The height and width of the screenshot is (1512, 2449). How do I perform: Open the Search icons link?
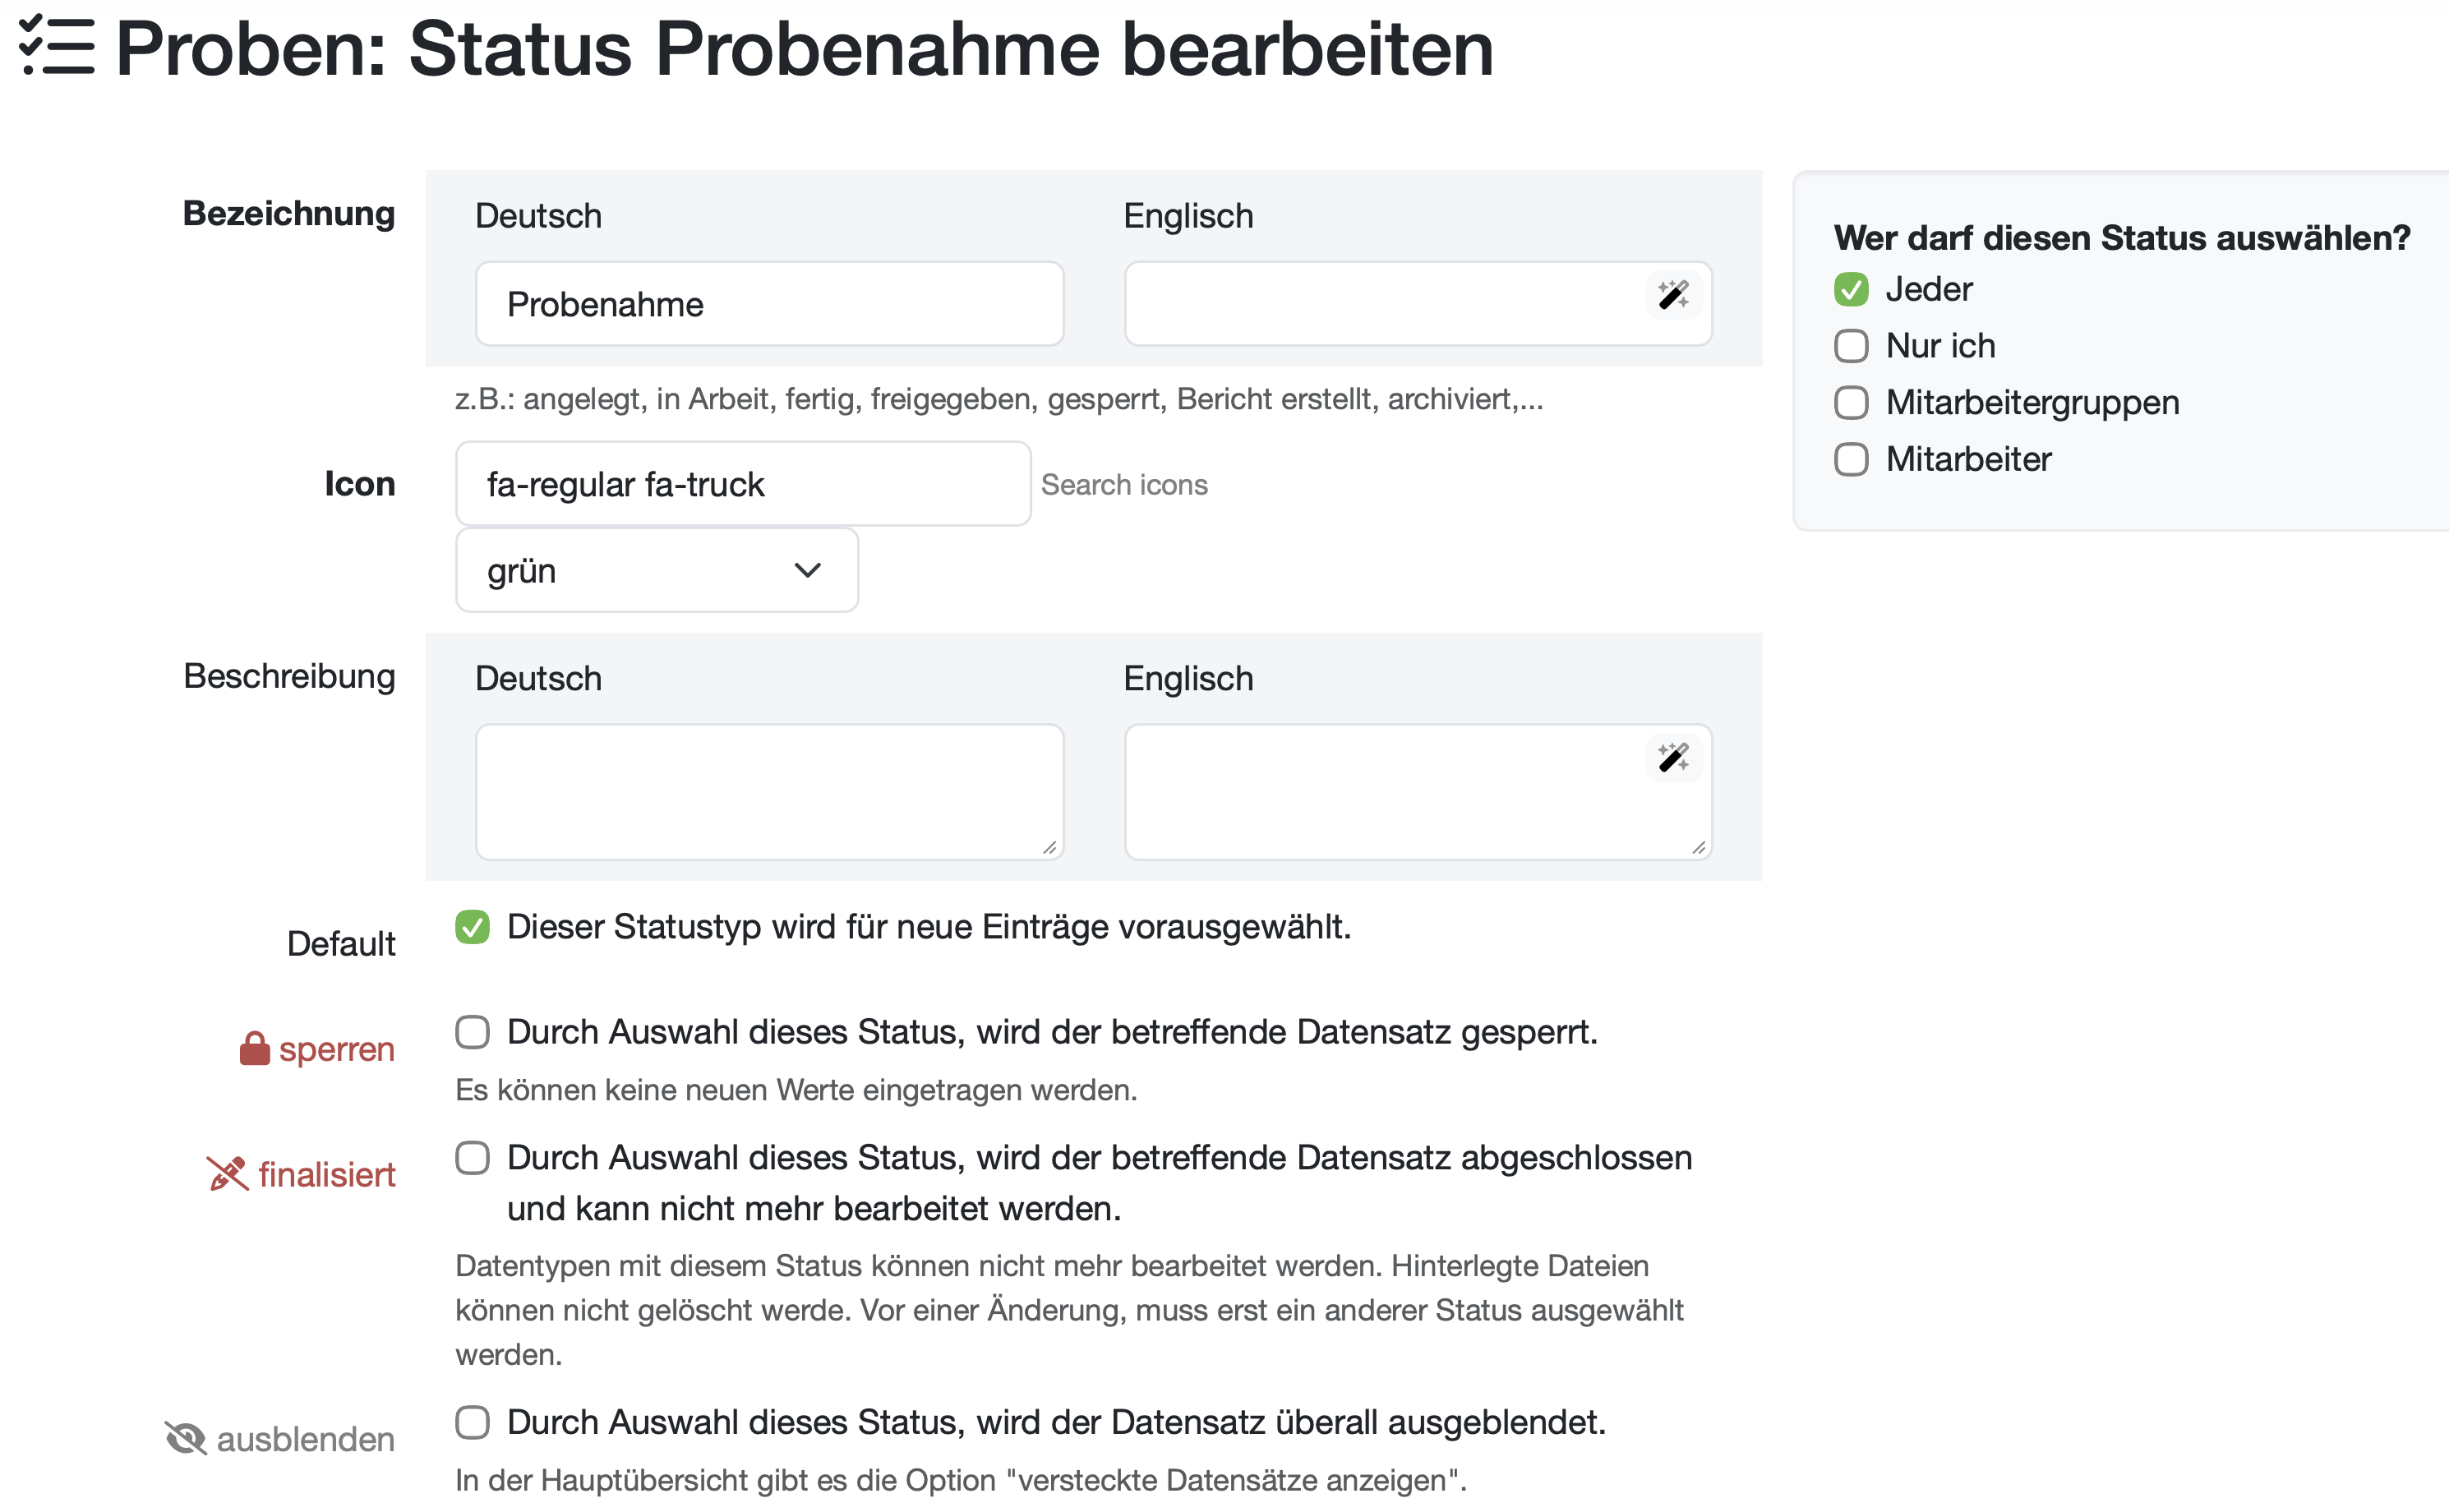(1124, 485)
